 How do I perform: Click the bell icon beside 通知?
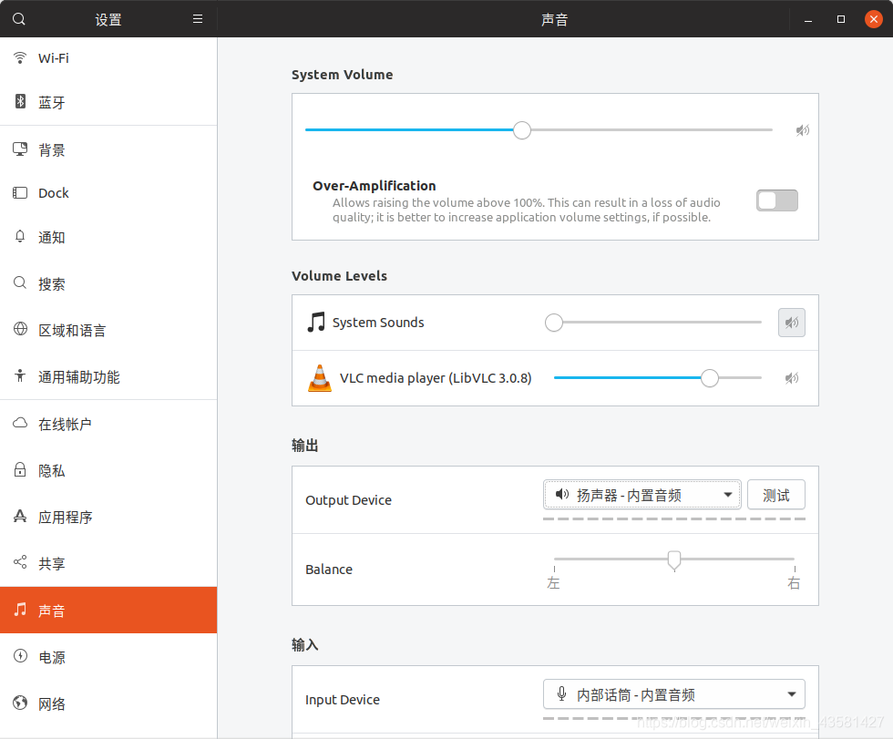pos(20,236)
